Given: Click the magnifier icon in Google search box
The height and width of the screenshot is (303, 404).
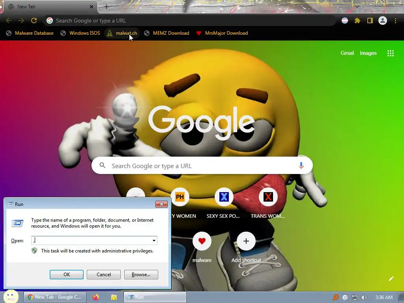Looking at the screenshot, I should [102, 165].
